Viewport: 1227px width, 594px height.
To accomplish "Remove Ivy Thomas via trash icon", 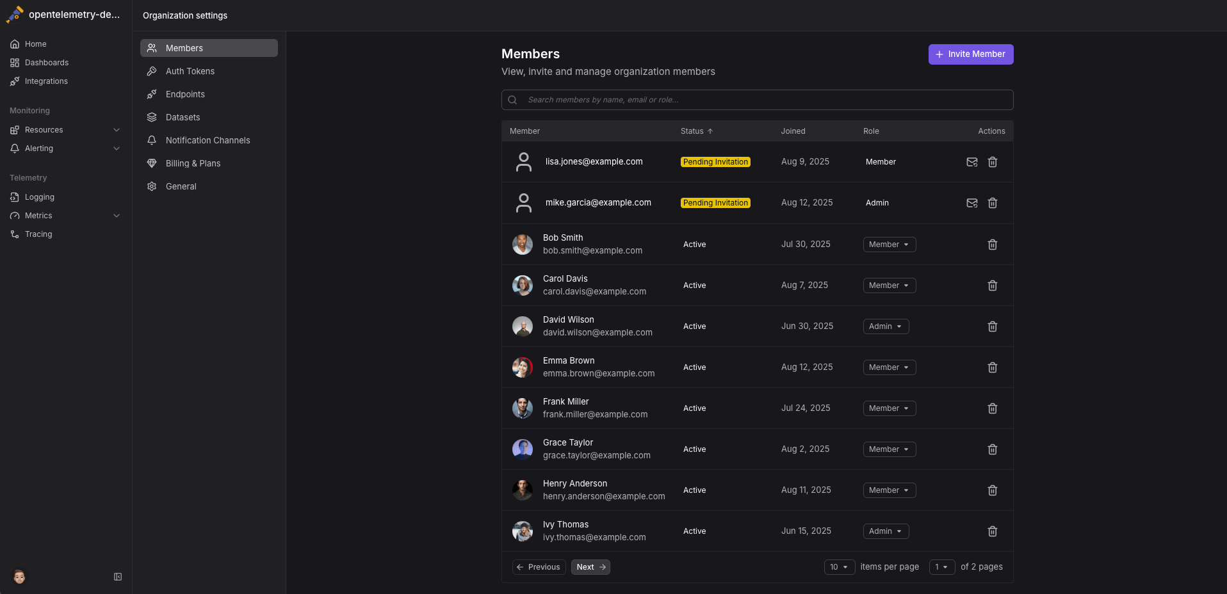I will tap(992, 531).
